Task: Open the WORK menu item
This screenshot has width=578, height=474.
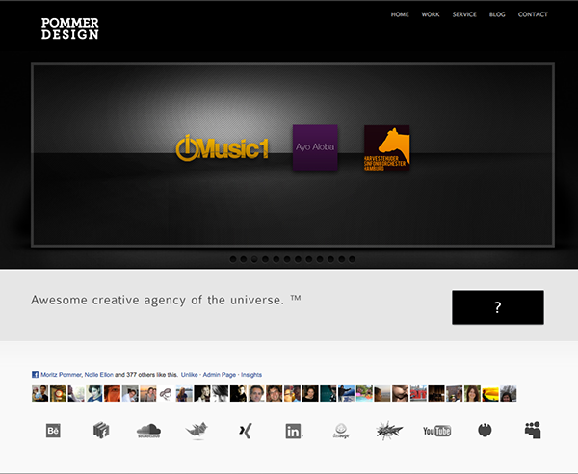Action: click(431, 14)
